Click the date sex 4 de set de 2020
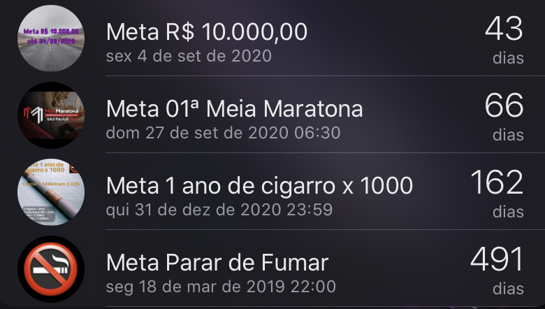Image resolution: width=545 pixels, height=309 pixels. pyautogui.click(x=189, y=57)
